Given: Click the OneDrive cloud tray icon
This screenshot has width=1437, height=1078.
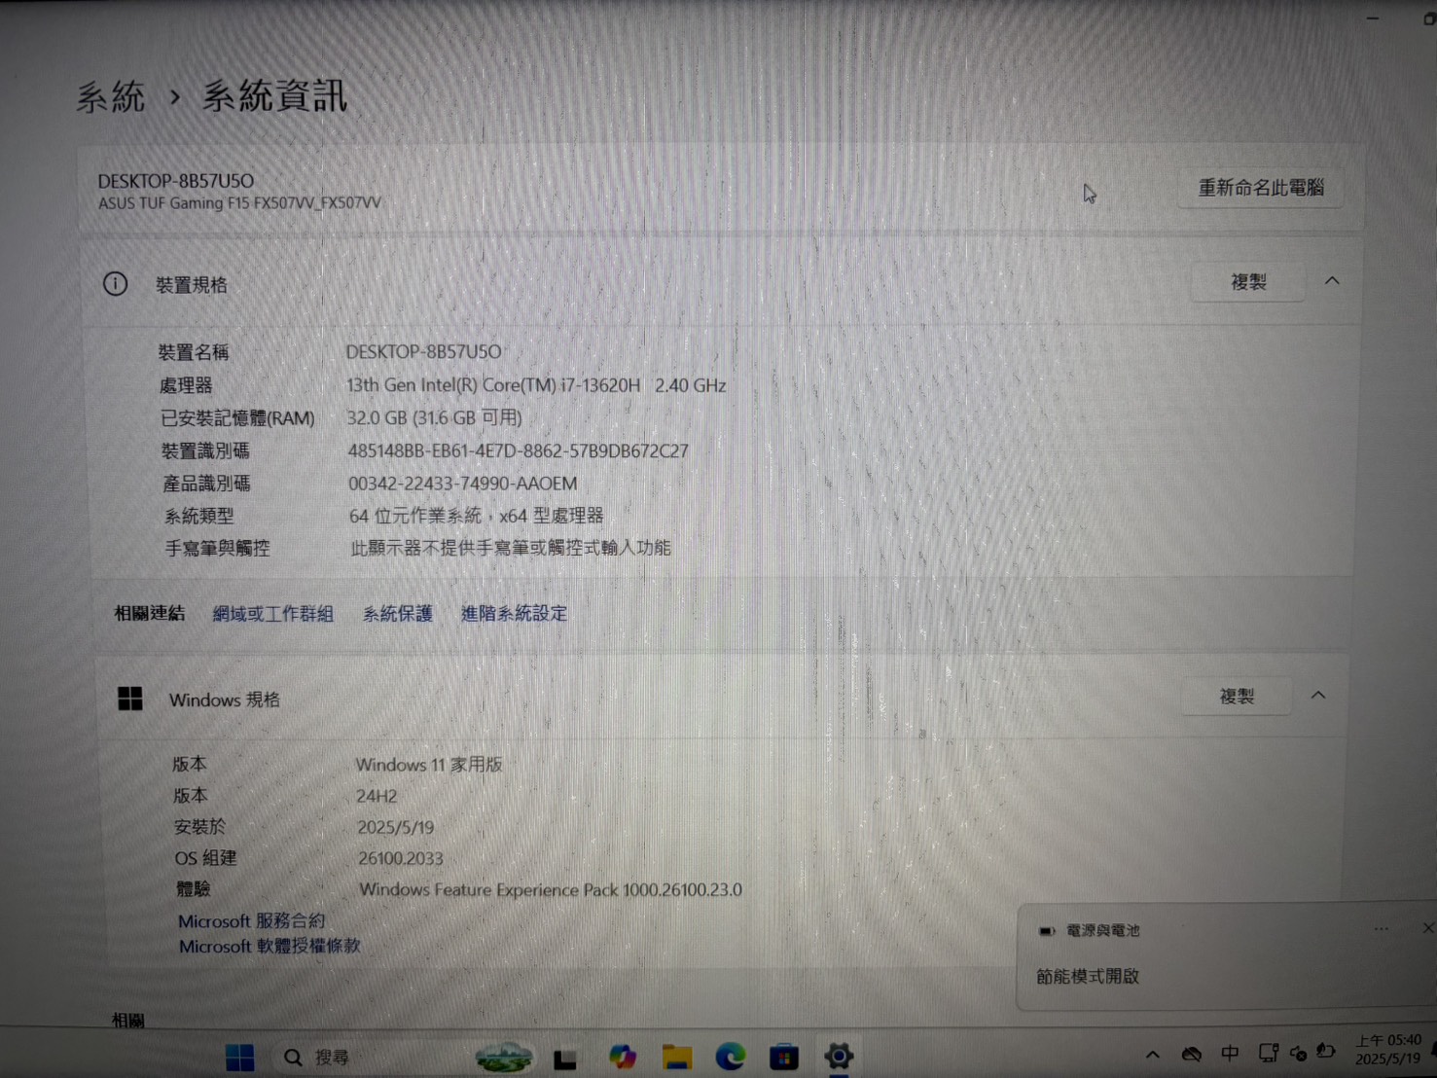Looking at the screenshot, I should (1192, 1055).
